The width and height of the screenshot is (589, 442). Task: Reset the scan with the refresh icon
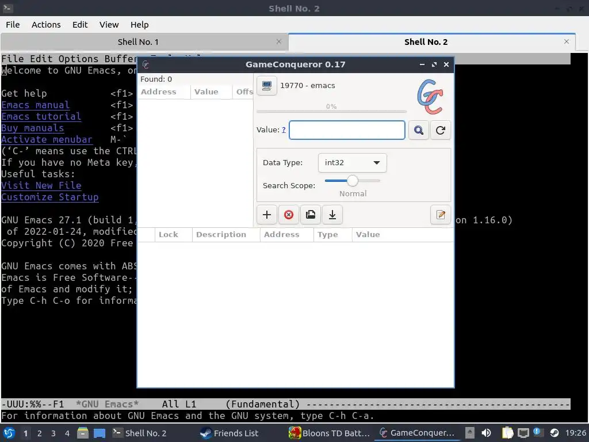coord(440,130)
